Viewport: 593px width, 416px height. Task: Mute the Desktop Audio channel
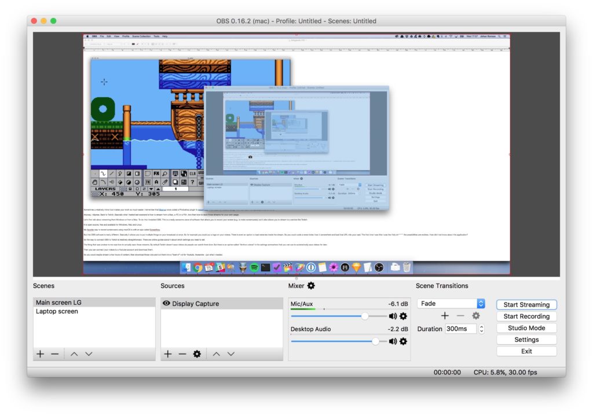(x=393, y=341)
